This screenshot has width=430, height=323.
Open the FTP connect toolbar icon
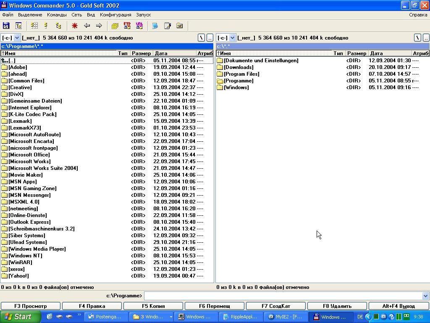tap(127, 26)
